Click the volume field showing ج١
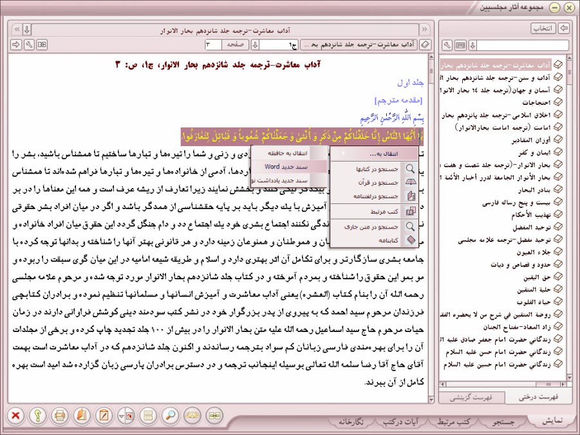Viewport: 580px width, 435px height. [x=279, y=44]
